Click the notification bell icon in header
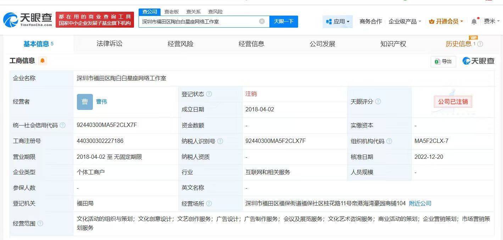503x240 pixels. [474, 22]
